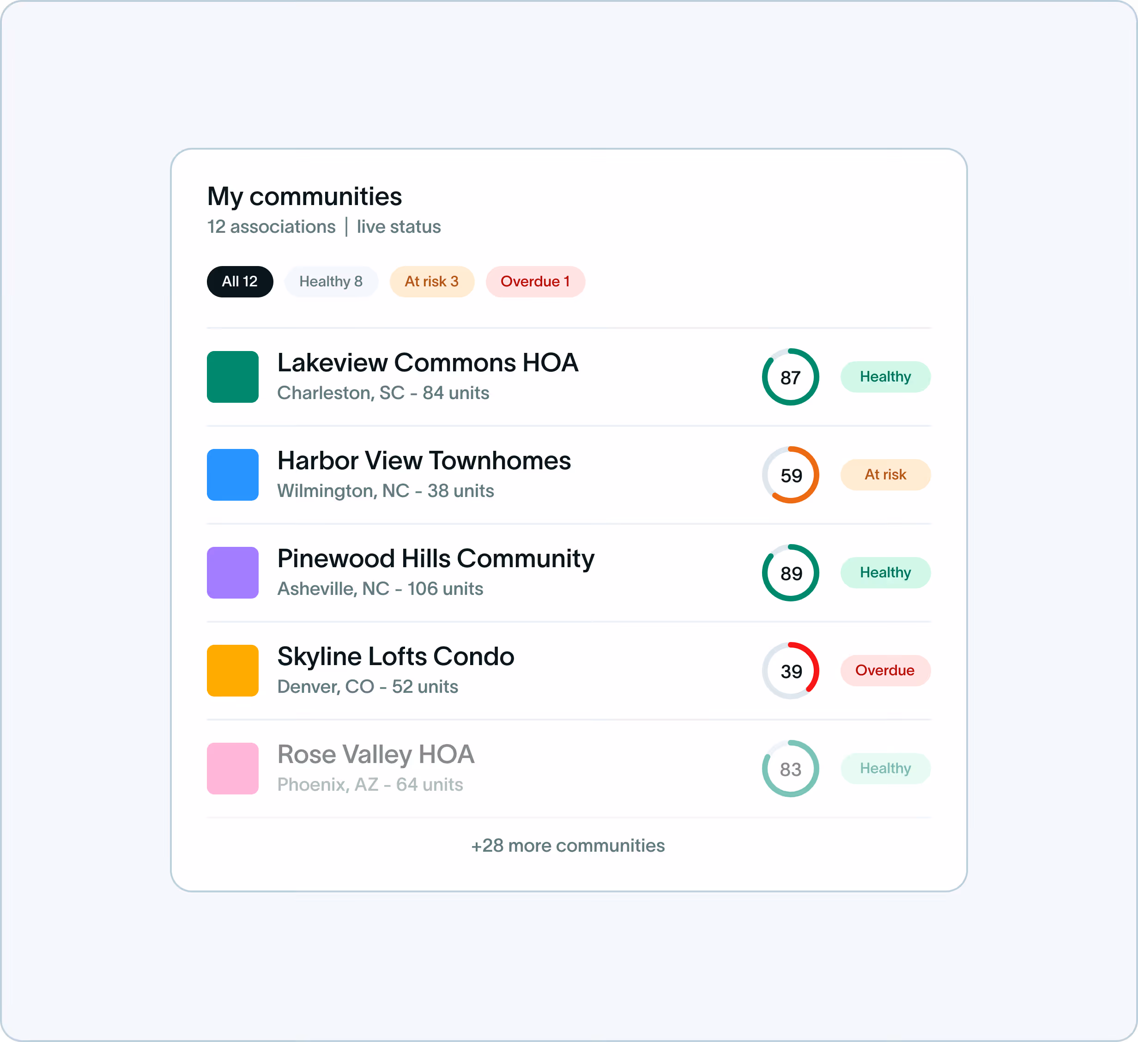Click the pink Rose Valley HOA avatar
The image size is (1138, 1042).
233,768
